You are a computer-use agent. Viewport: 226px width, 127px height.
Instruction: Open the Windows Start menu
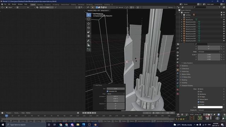pos(3,125)
